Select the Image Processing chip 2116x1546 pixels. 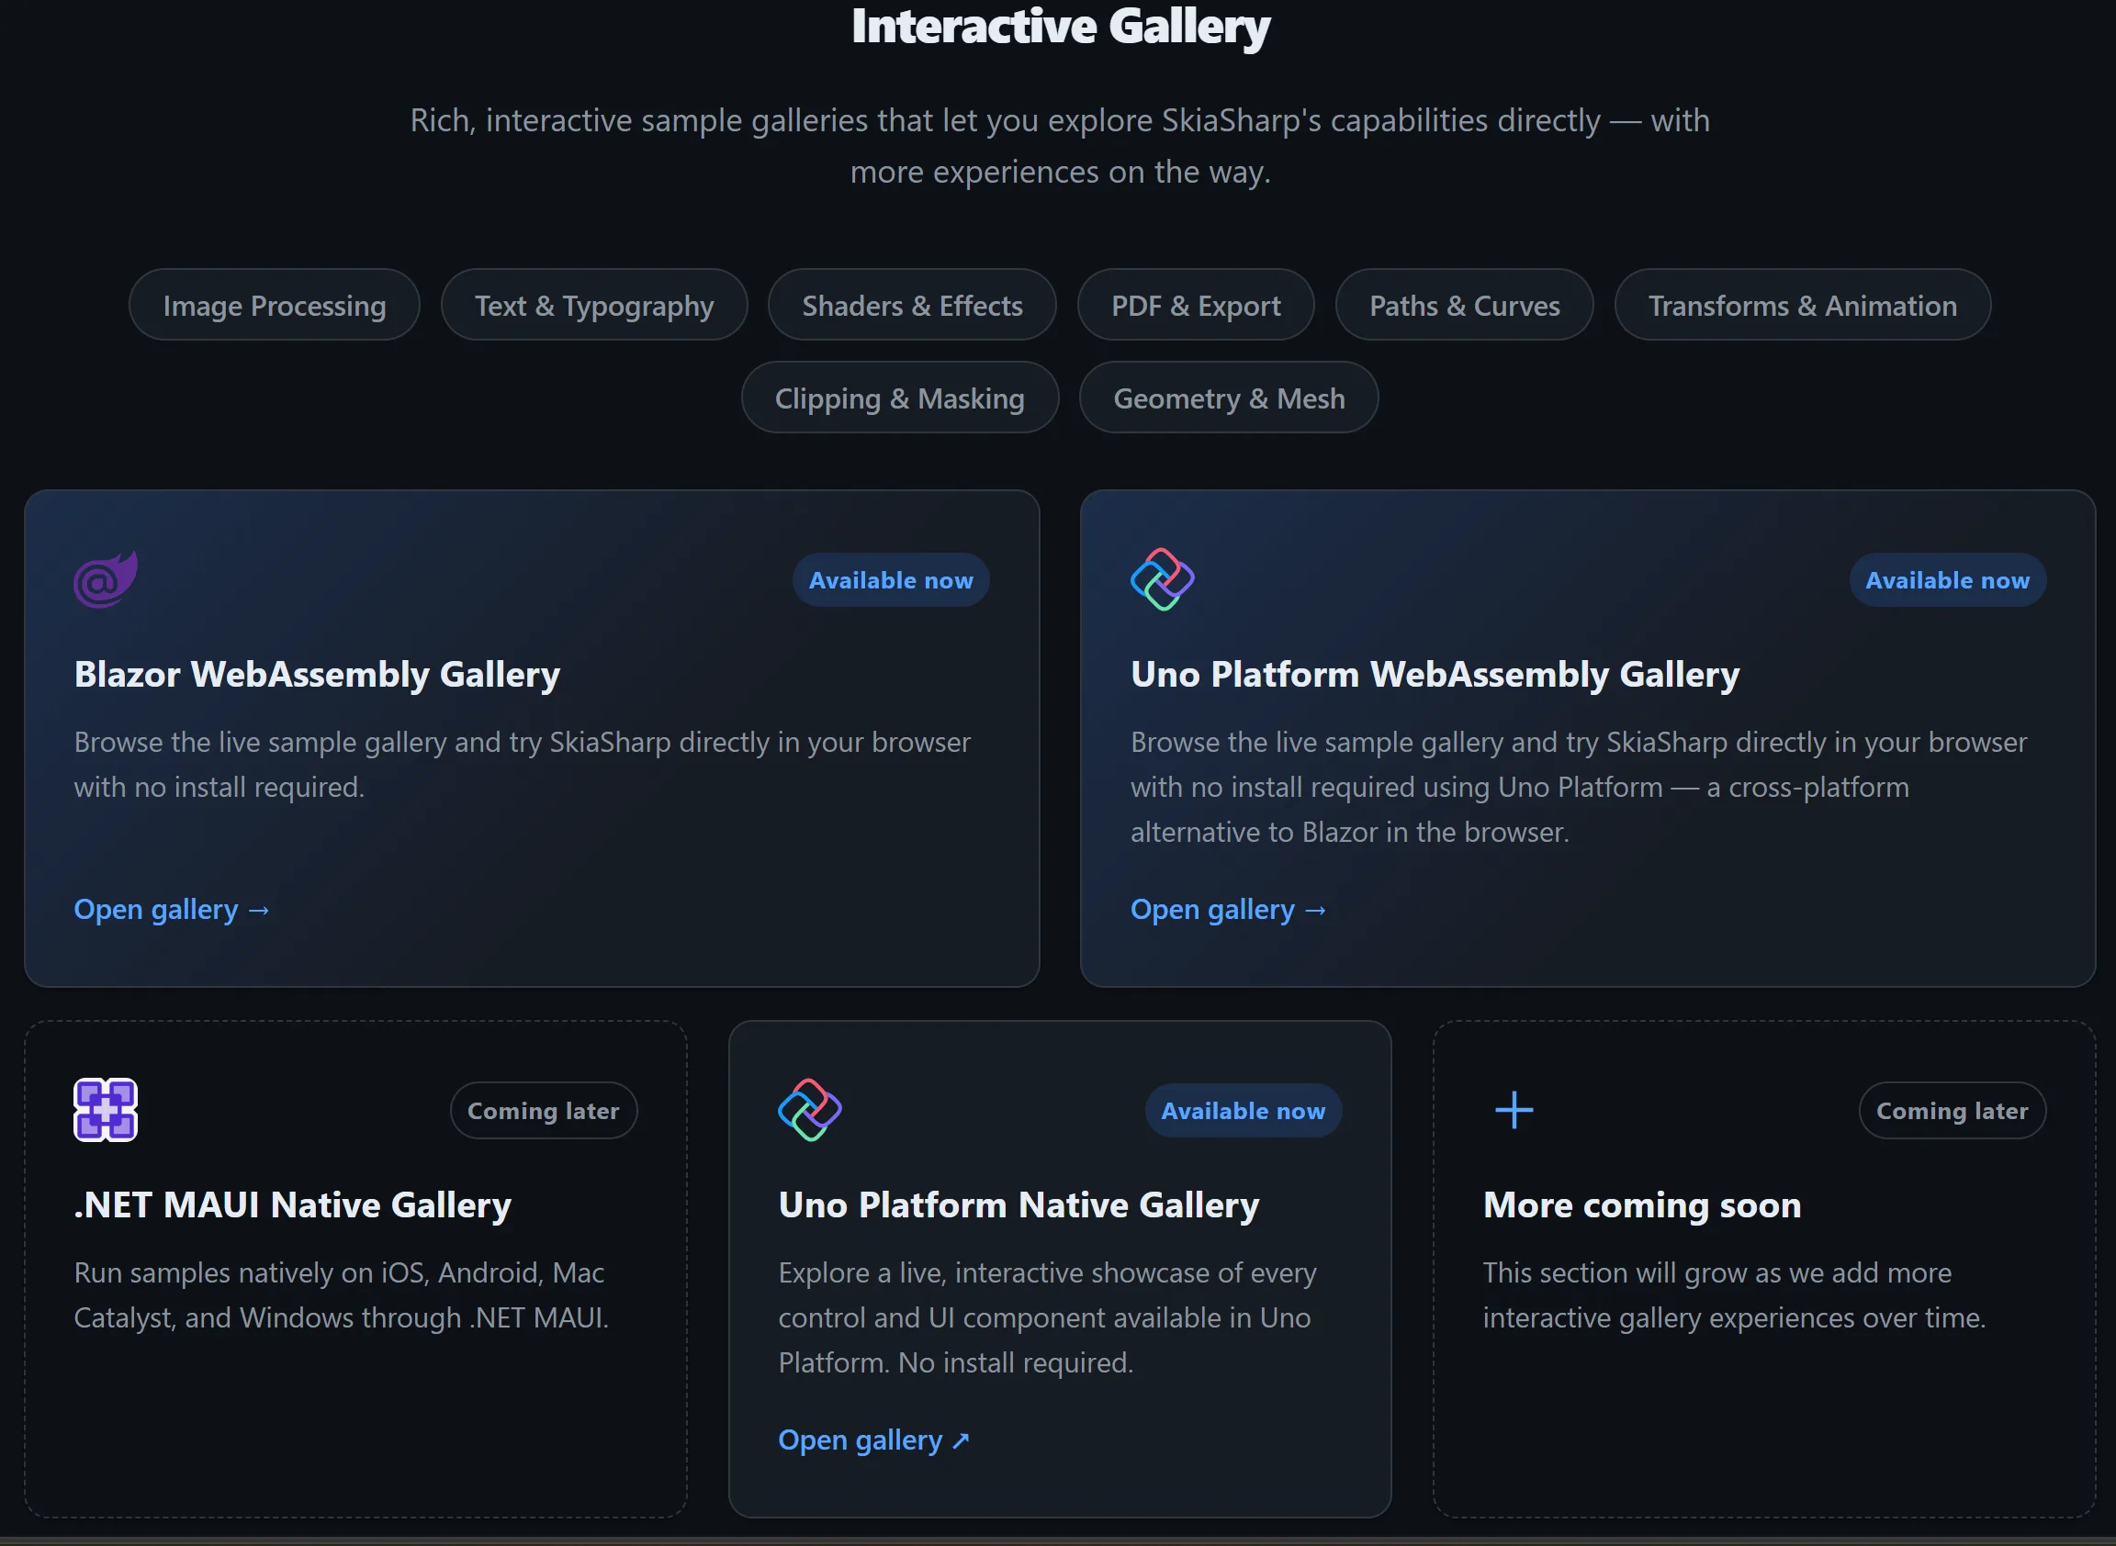(275, 306)
